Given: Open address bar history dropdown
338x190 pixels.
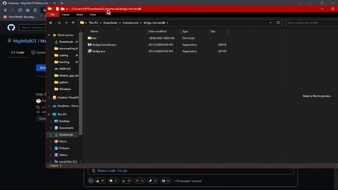Looking at the screenshot, I should pyautogui.click(x=270, y=23).
